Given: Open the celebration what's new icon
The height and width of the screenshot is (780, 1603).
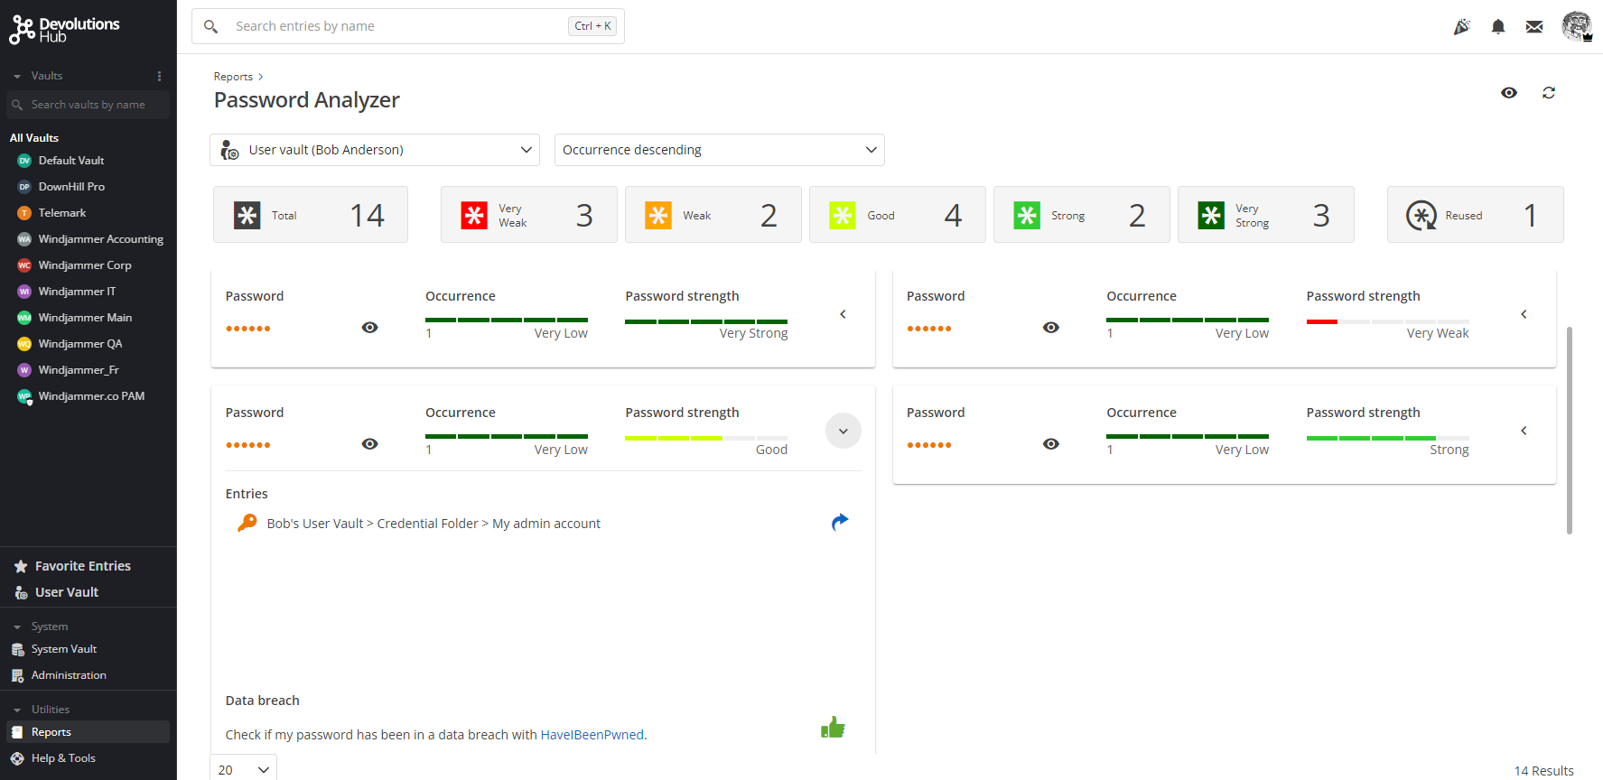Looking at the screenshot, I should tap(1461, 27).
